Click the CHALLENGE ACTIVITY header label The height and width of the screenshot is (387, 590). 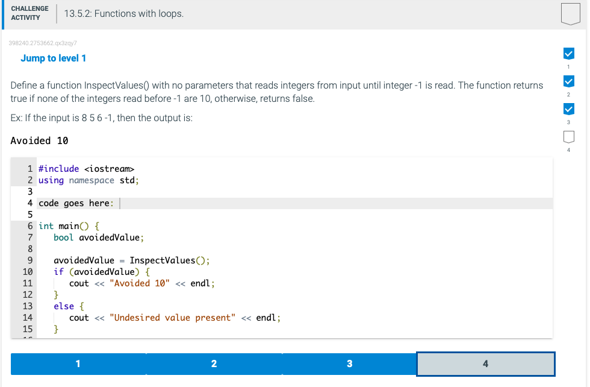[x=29, y=13]
